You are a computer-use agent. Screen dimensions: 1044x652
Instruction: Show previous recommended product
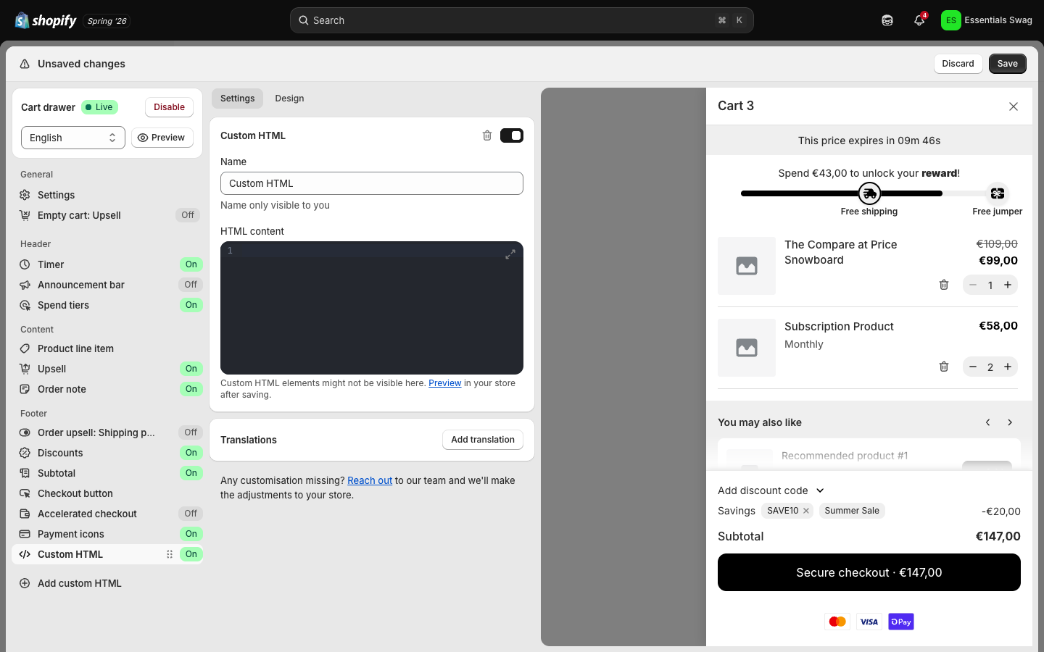[987, 422]
